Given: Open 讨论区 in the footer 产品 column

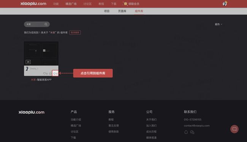Looking at the screenshot, I should tap(74, 132).
